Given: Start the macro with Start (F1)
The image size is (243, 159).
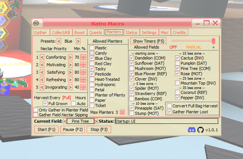Looking at the screenshot, I should pos(46,129).
